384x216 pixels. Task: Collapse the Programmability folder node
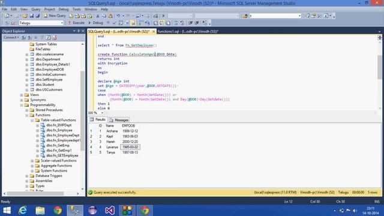coord(22,105)
